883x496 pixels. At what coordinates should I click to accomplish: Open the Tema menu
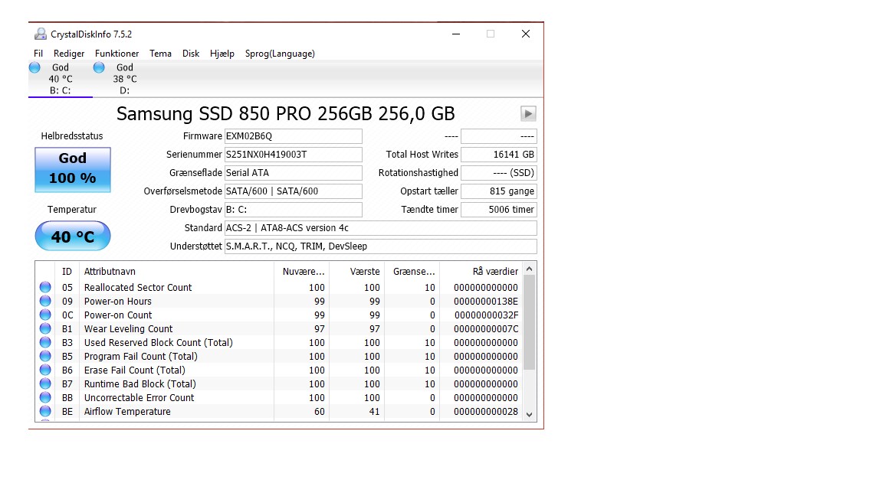(x=160, y=54)
